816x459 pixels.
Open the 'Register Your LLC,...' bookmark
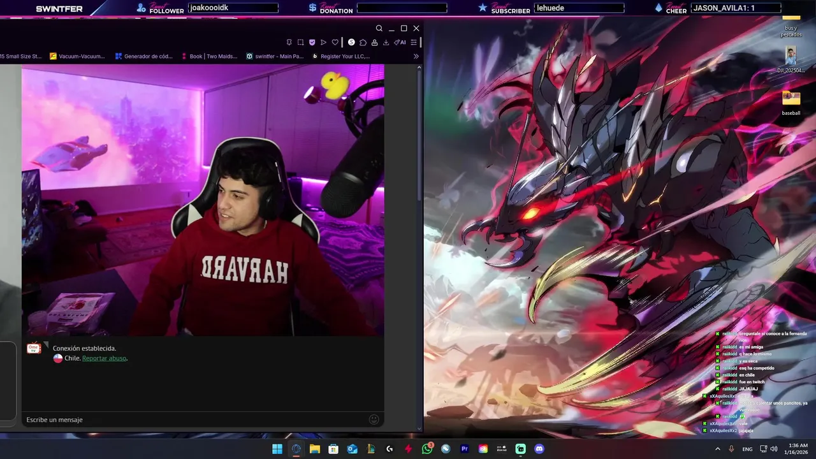point(340,56)
